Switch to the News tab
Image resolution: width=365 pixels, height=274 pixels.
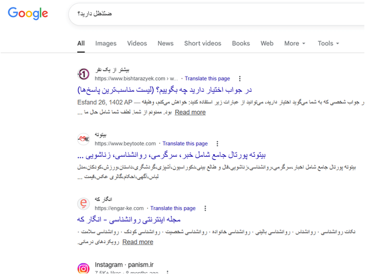[x=165, y=44]
